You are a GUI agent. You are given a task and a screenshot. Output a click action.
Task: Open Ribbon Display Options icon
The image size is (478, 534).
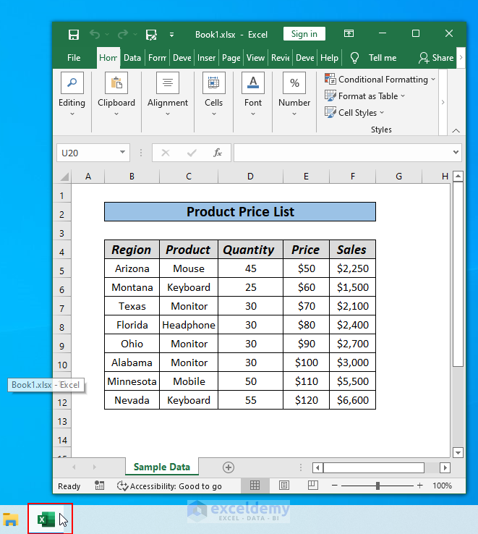(349, 33)
